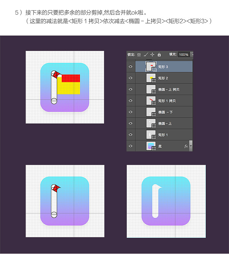Click the lock position move icon
Viewport: 229px width, 255px height.
click(152, 55)
